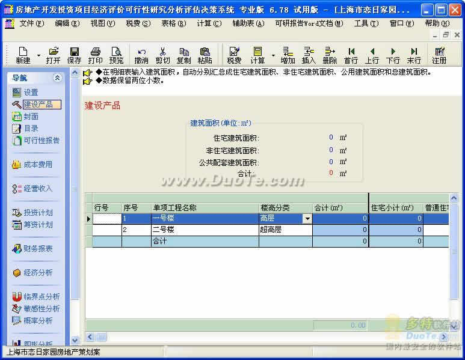This screenshot has width=465, height=360.
Task: Click the 可行性报告 sidebar link
Action: point(41,141)
